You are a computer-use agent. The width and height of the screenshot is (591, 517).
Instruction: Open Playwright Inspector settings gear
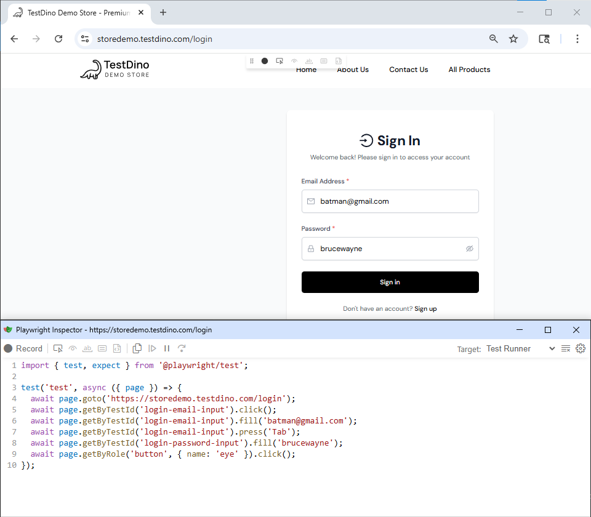pos(580,348)
